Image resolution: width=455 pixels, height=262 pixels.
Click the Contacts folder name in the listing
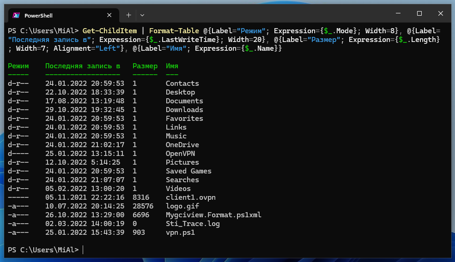click(182, 83)
